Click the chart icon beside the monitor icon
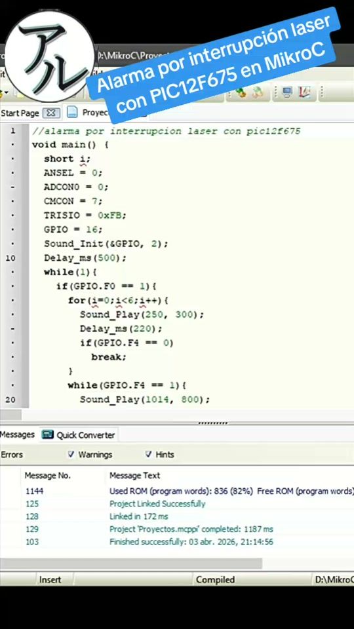 tap(305, 93)
